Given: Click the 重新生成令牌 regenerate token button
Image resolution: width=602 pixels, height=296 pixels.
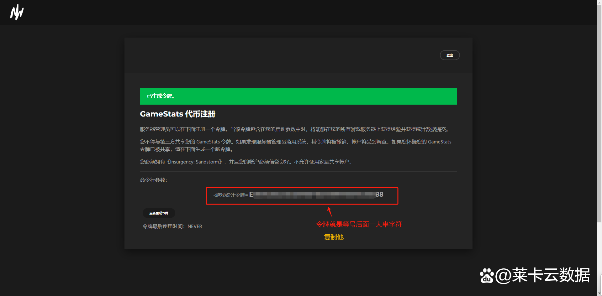Looking at the screenshot, I should tap(159, 213).
